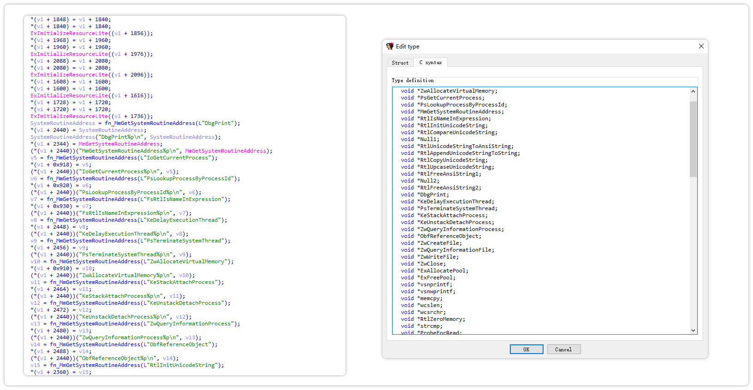Click the Cancel button

(x=563, y=349)
